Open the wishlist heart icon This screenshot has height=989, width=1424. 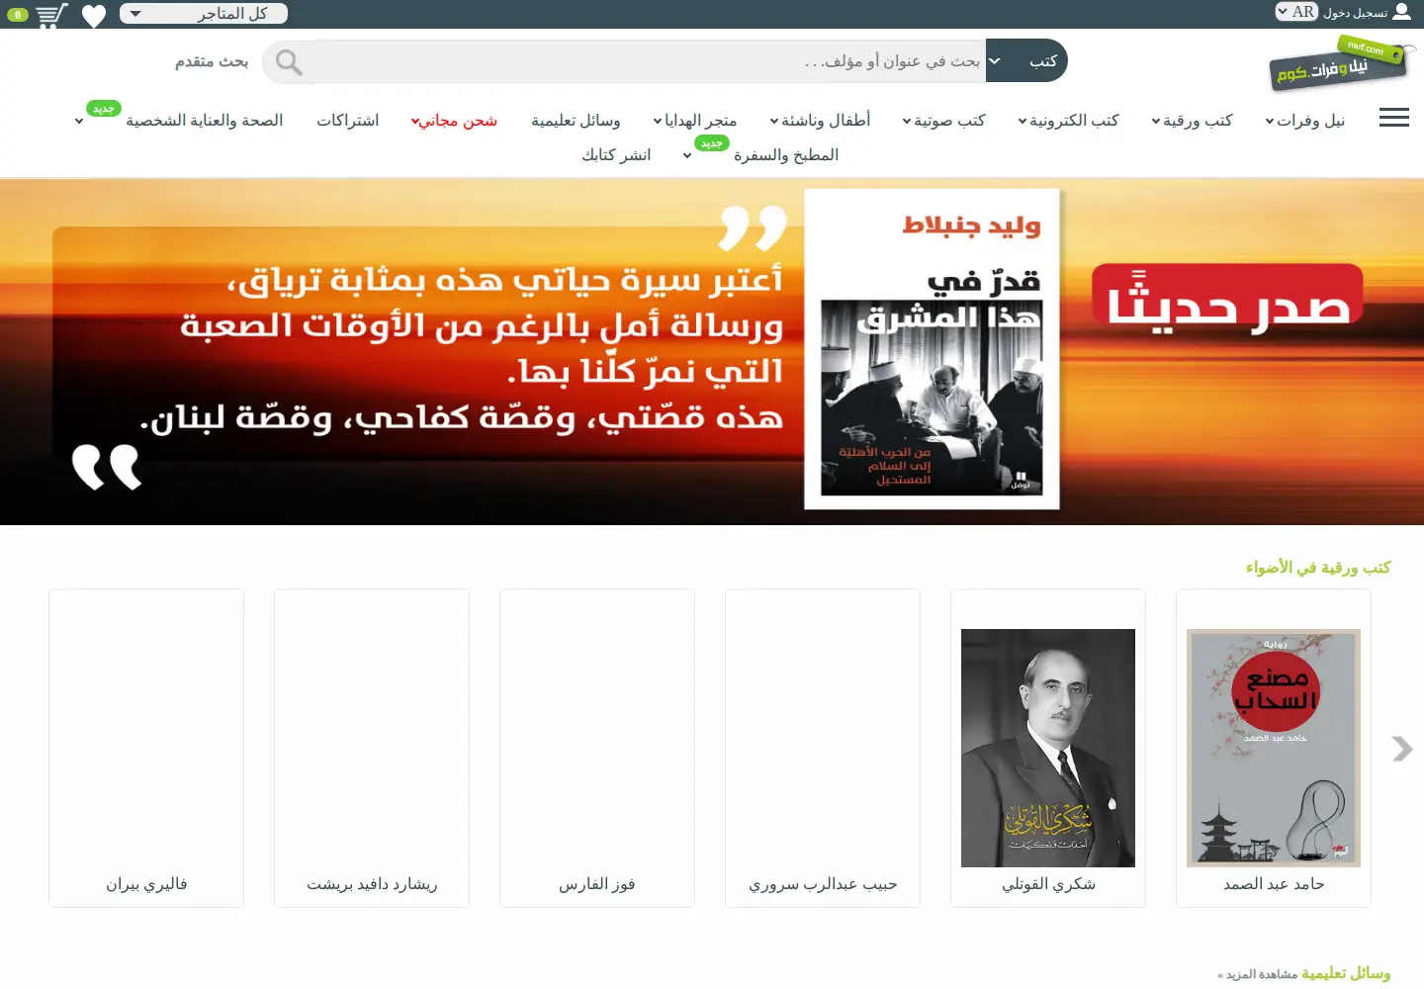[94, 16]
